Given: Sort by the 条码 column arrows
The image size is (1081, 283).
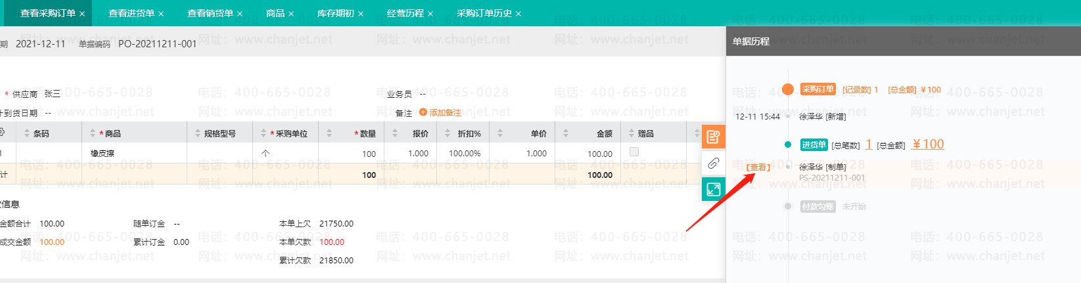Looking at the screenshot, I should 27,133.
